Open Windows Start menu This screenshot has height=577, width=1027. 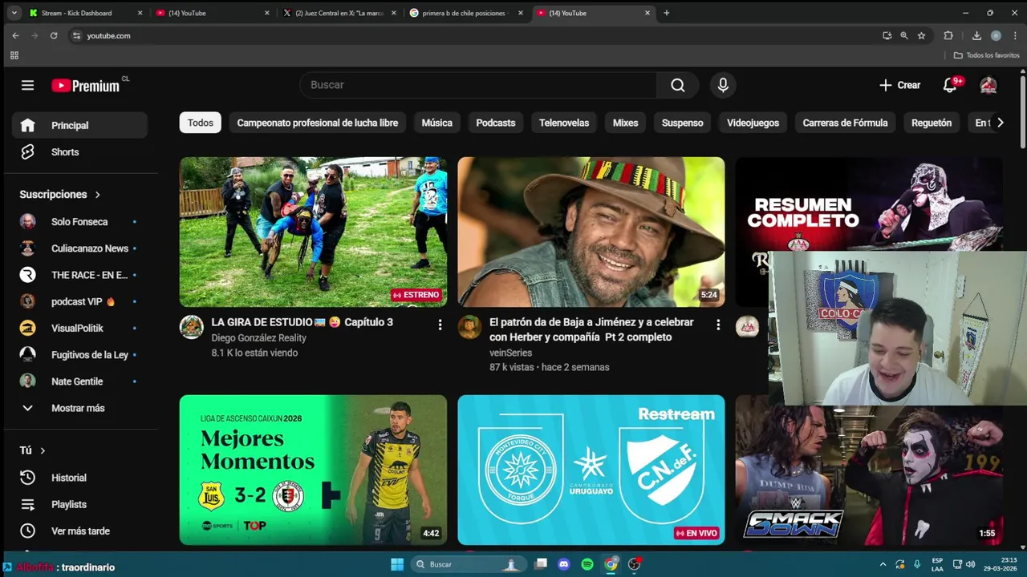[x=397, y=564]
